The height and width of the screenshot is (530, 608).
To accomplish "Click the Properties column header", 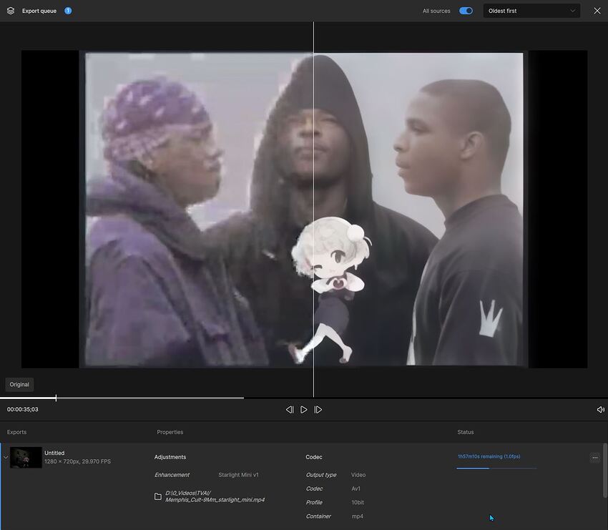I will 170,432.
